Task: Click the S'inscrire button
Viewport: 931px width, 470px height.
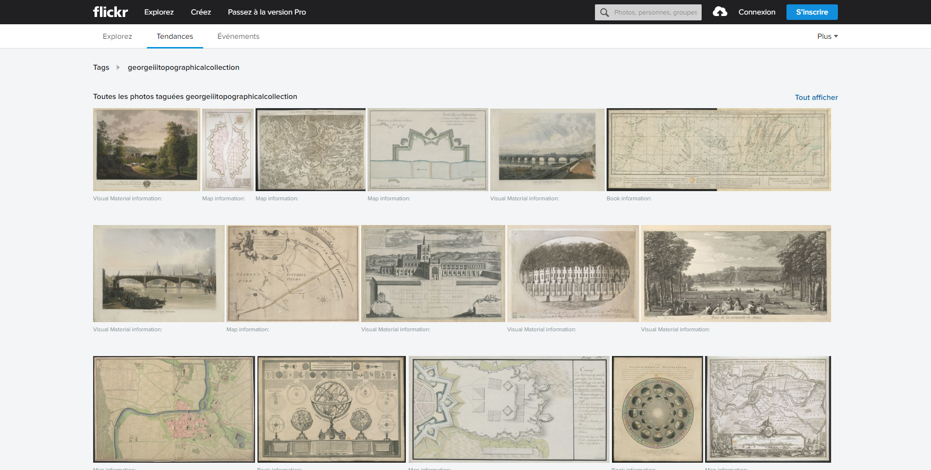Action: pyautogui.click(x=812, y=12)
